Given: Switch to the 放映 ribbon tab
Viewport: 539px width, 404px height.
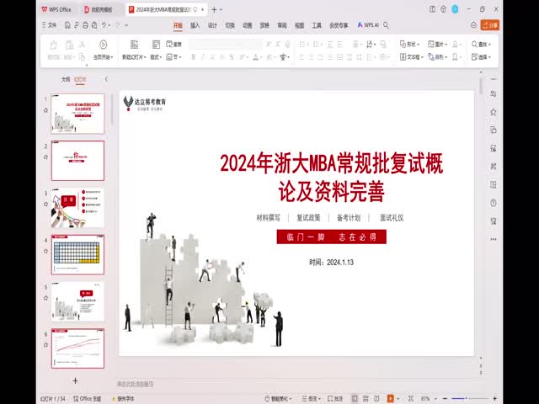Looking at the screenshot, I should 264,25.
